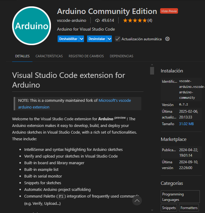
Task: Click the readme scrollbar down arrow
Action: pos(152,210)
